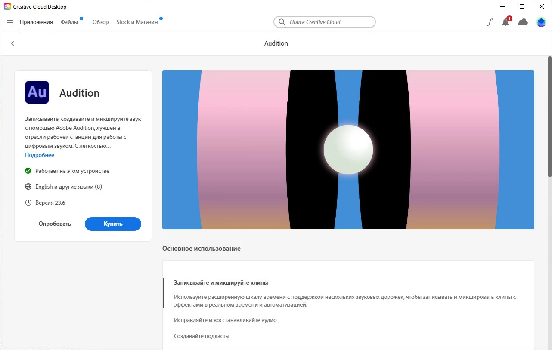Switch to the Обзор tab

pyautogui.click(x=100, y=22)
